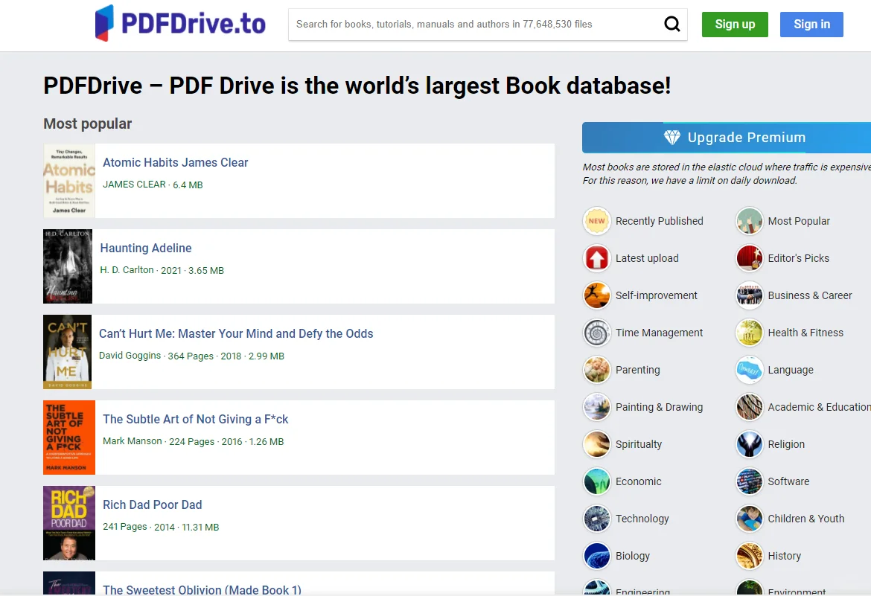
Task: Click the Academic & Education icon
Action: coord(750,407)
